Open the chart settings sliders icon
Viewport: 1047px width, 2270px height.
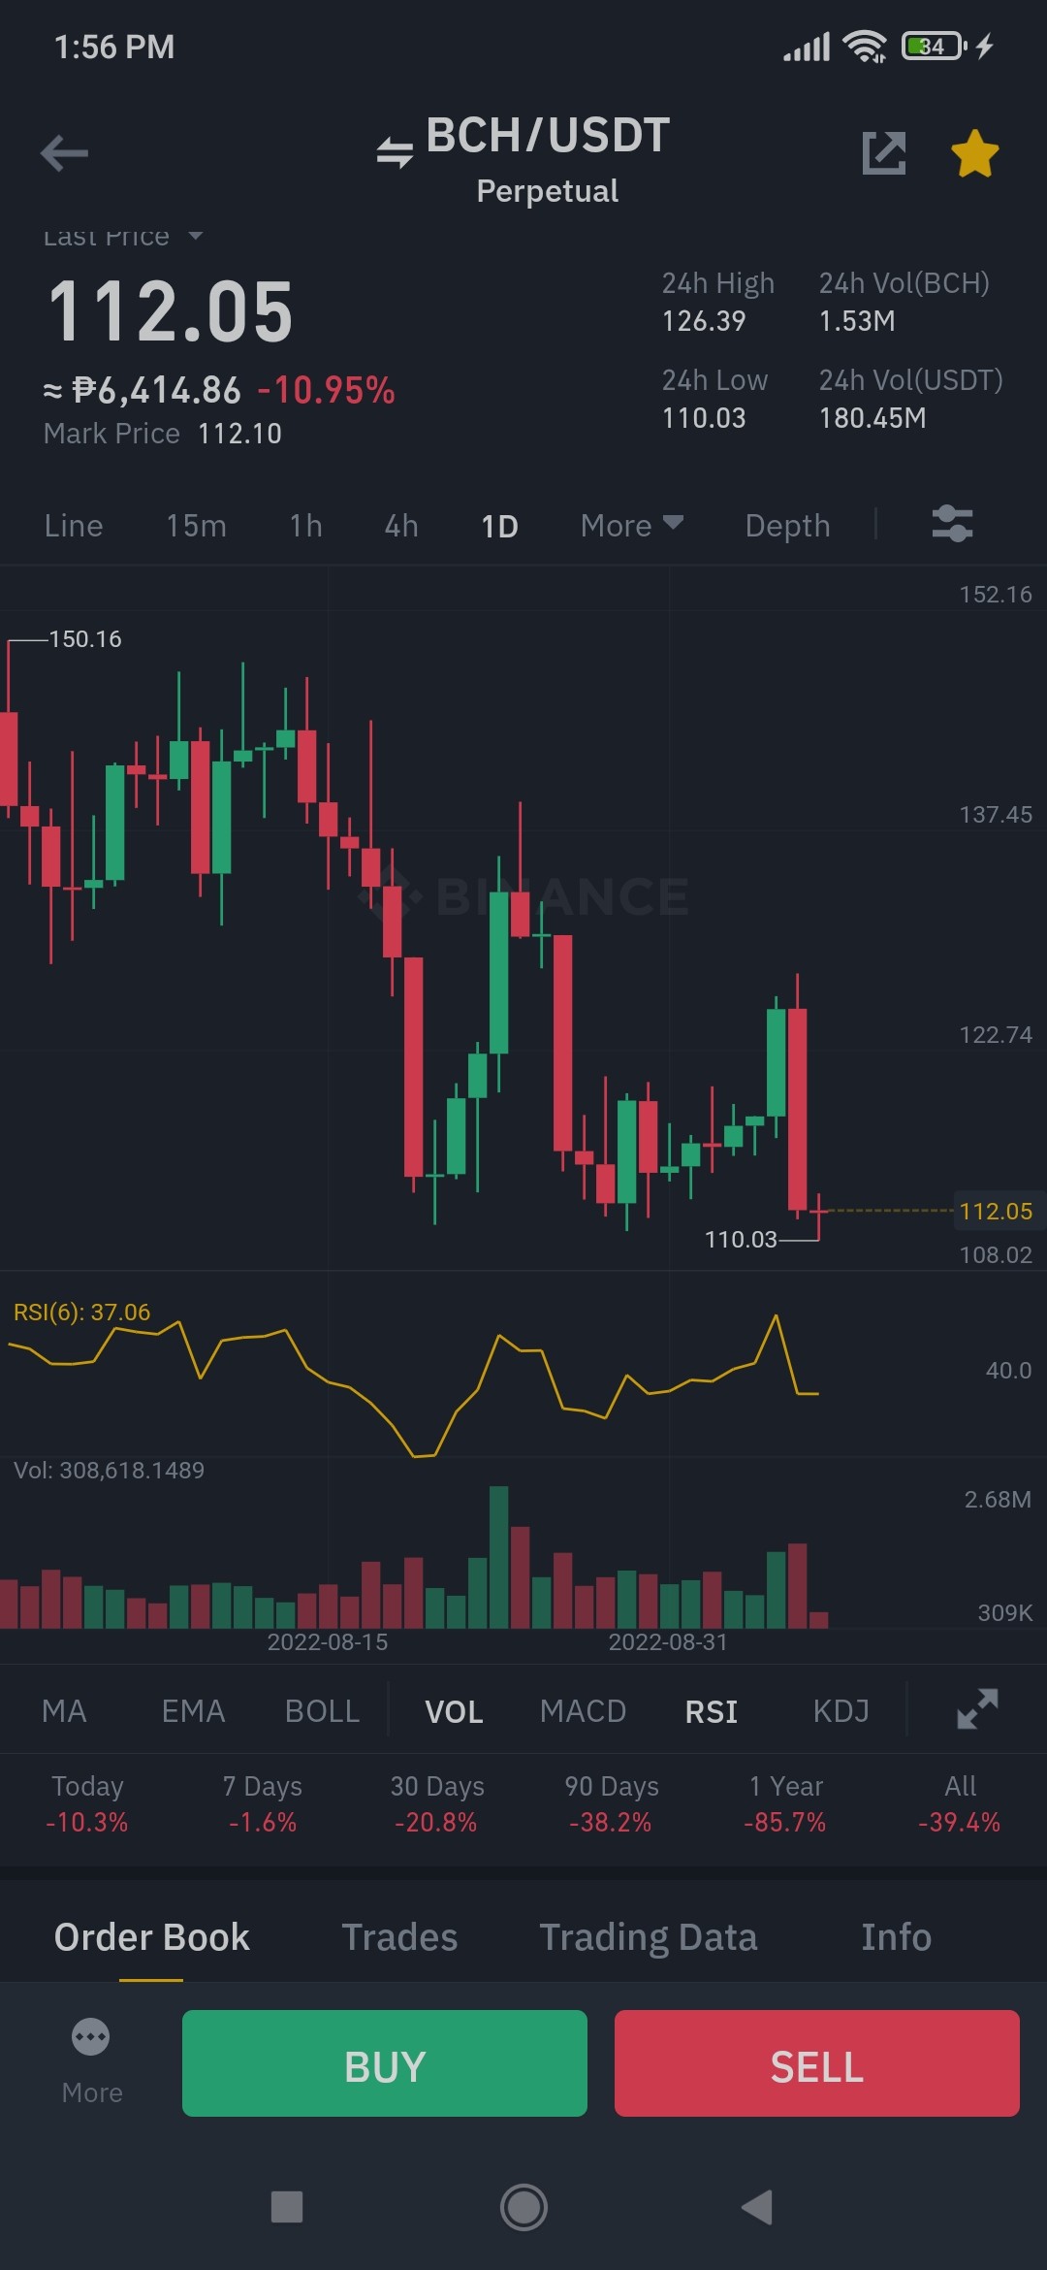click(x=952, y=524)
